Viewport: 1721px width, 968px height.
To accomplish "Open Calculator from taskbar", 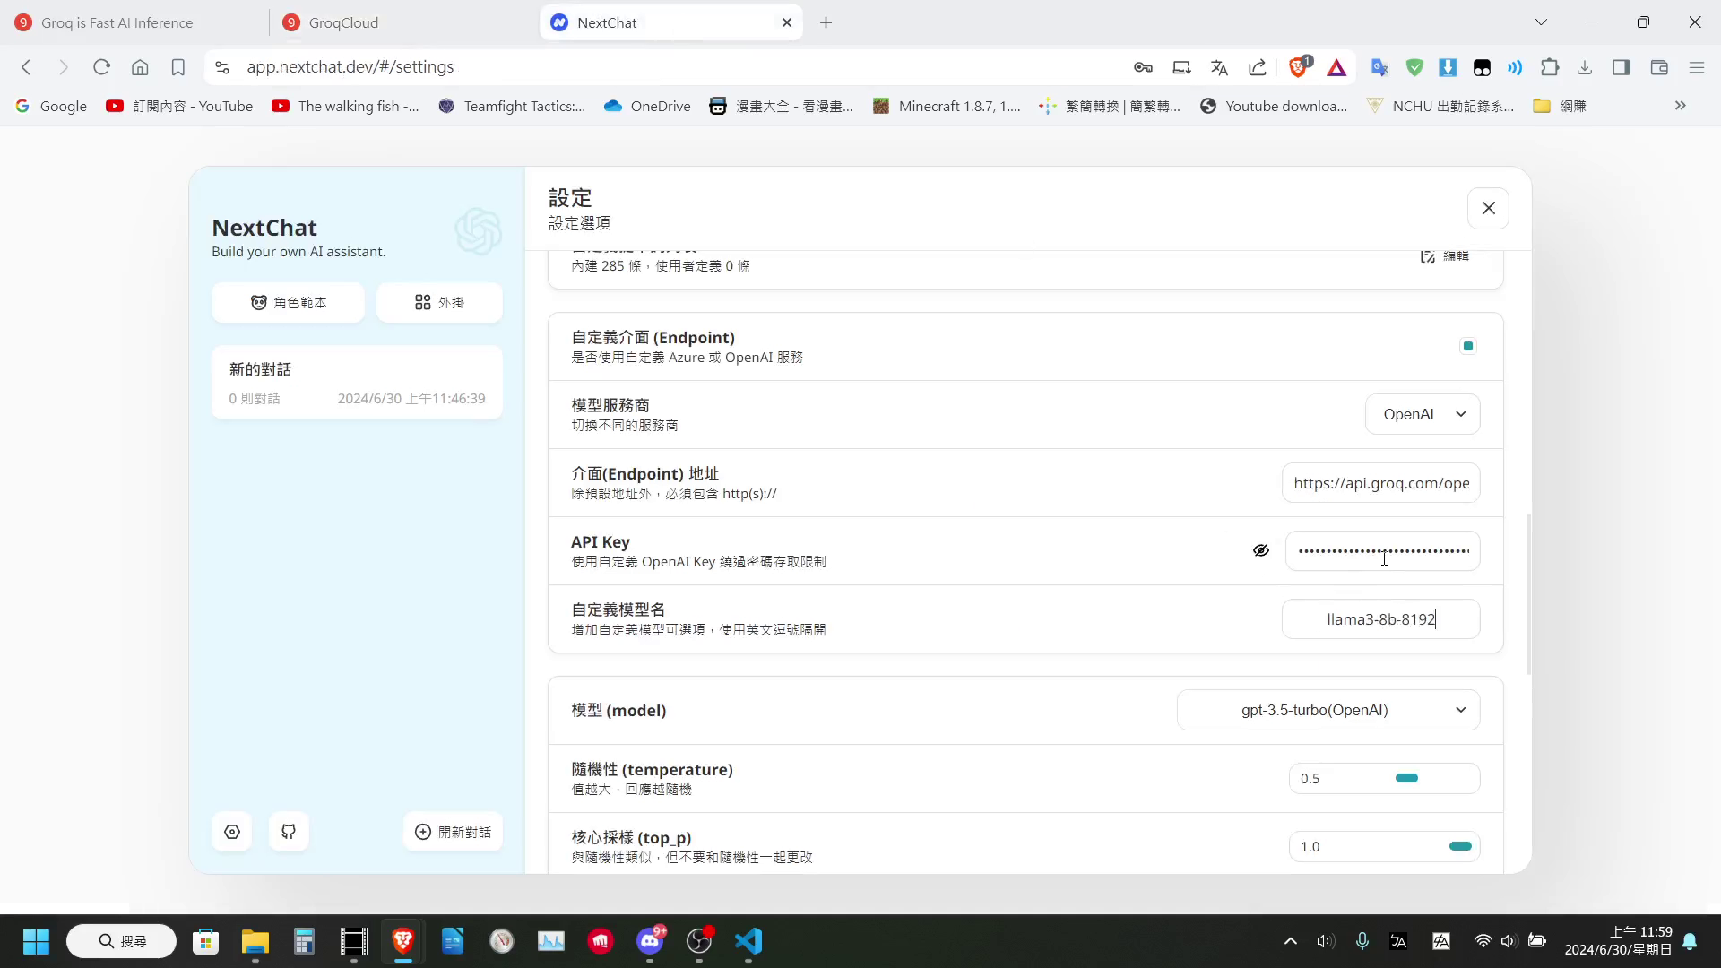I will 304,941.
